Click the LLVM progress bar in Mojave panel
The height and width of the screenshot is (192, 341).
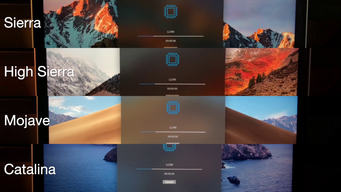(x=173, y=132)
